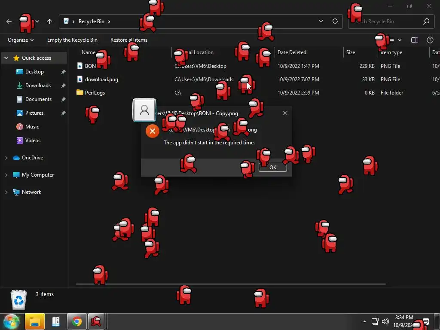Select My Computer in the sidebar
Screen dimensions: 440x330
click(38, 175)
